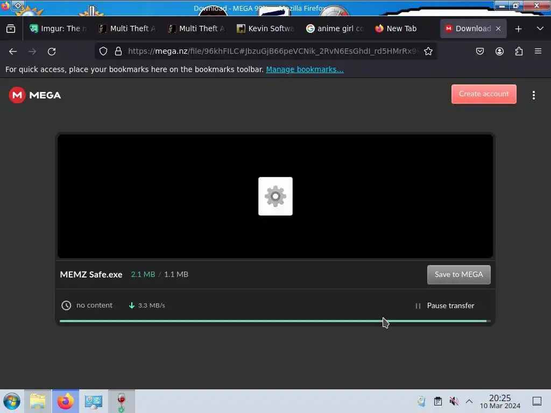Switch to Kevin Software tab
Screen dimensions: 551x413
coord(266,29)
